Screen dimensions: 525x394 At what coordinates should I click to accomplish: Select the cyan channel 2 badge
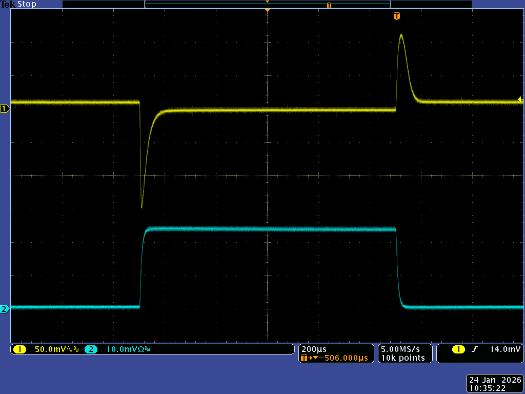(x=91, y=349)
